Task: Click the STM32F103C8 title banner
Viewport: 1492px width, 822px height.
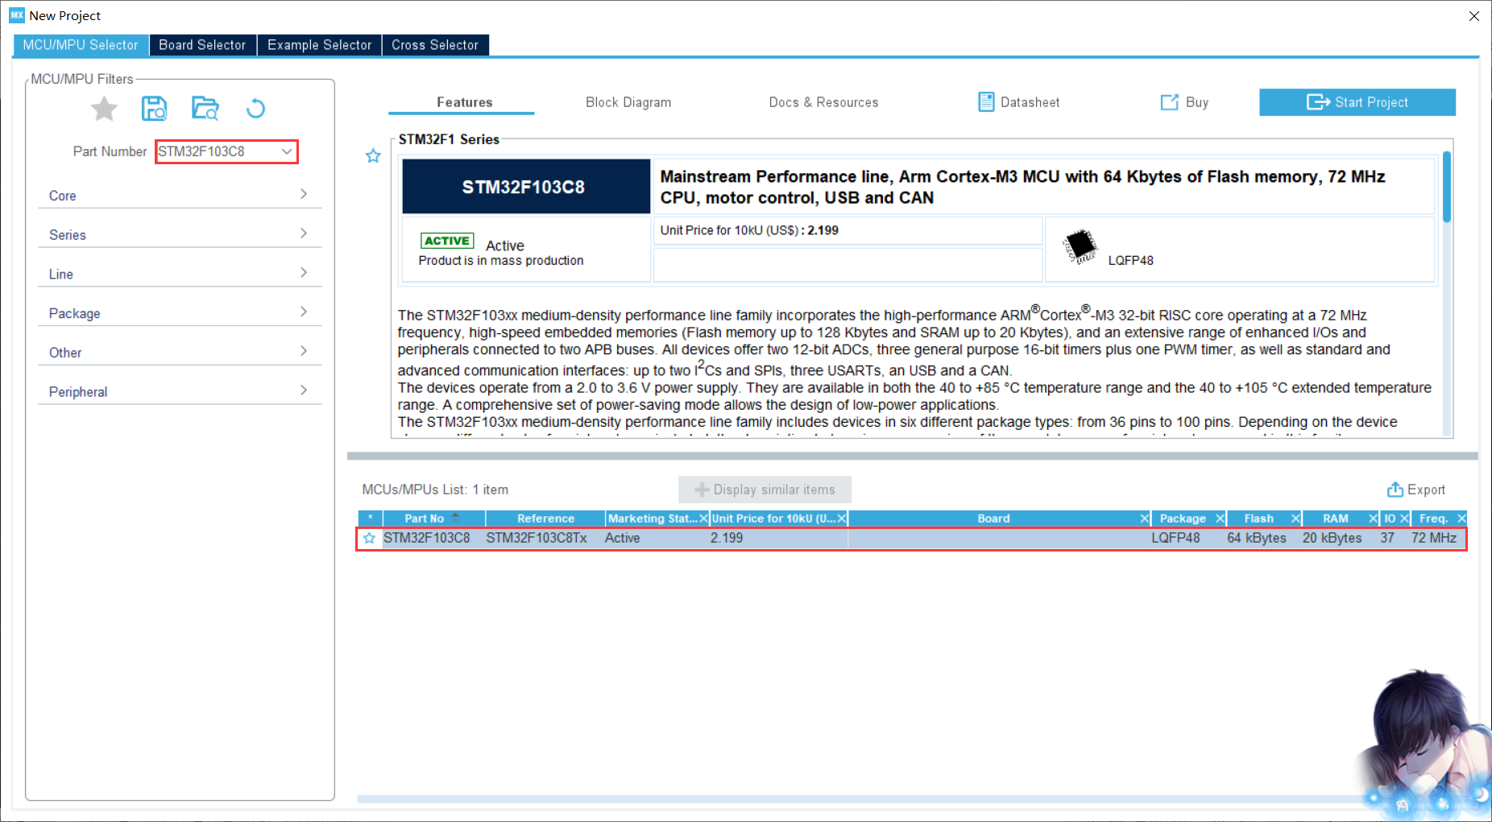Action: (x=526, y=187)
